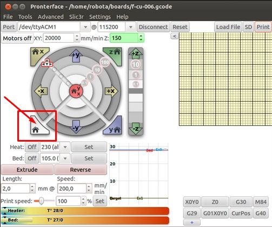Image resolution: width=272 pixels, height=227 pixels.
Task: Open the Advanced menu
Action: tap(51, 17)
